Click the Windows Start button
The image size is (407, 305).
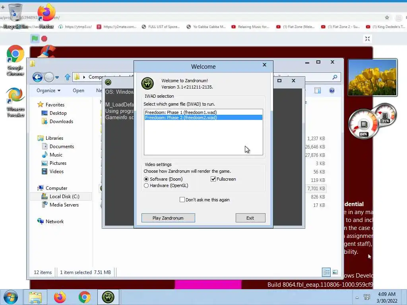[x=10, y=297]
